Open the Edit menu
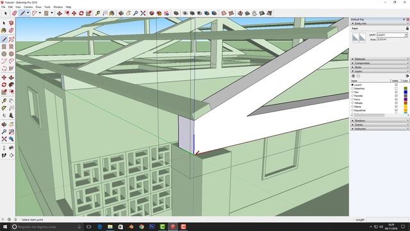The width and height of the screenshot is (410, 231). point(10,7)
